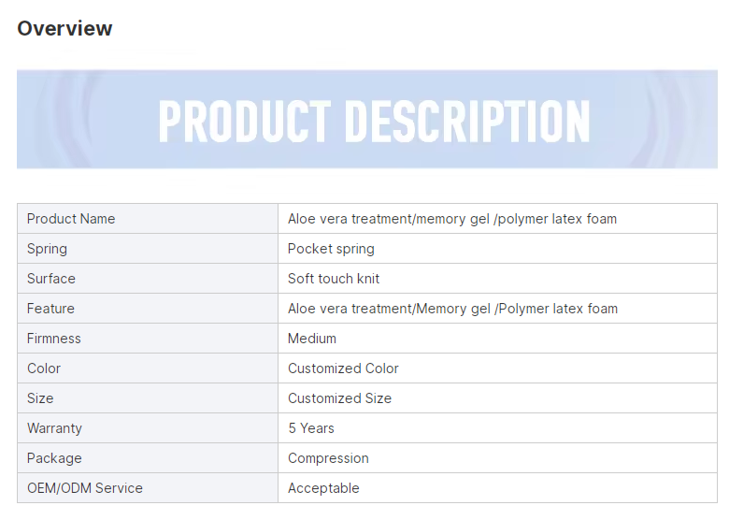The width and height of the screenshot is (729, 520).
Task: Click the Product Description banner image
Action: click(367, 120)
